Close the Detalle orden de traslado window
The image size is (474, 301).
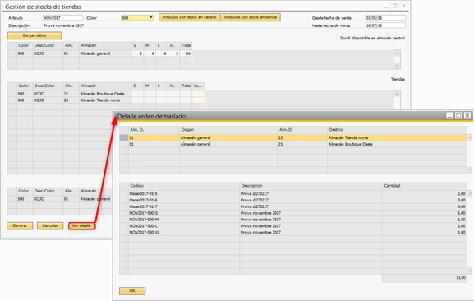467,116
